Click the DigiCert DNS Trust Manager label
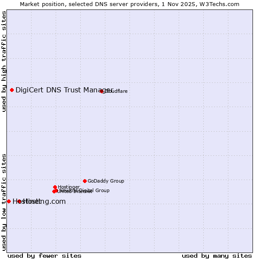Viewport: 259px width, 259px height. pyautogui.click(x=64, y=90)
